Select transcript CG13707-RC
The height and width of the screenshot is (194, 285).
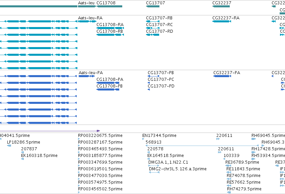point(159,25)
